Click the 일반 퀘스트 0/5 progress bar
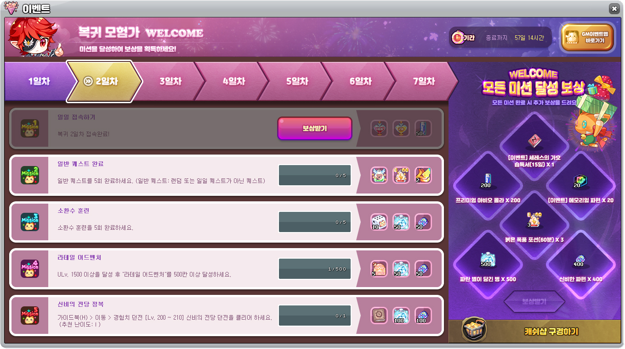The width and height of the screenshot is (625, 349). [x=315, y=175]
